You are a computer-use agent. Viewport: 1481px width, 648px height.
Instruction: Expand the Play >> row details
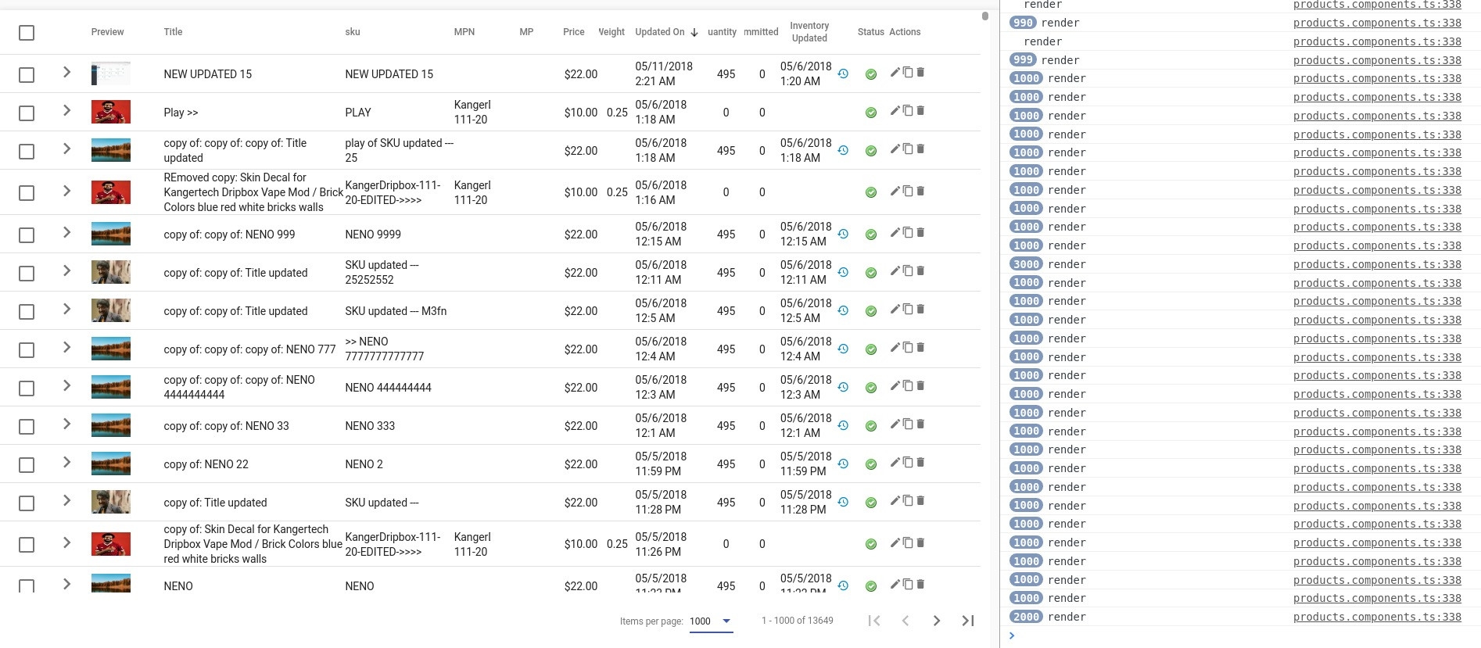[x=66, y=110]
